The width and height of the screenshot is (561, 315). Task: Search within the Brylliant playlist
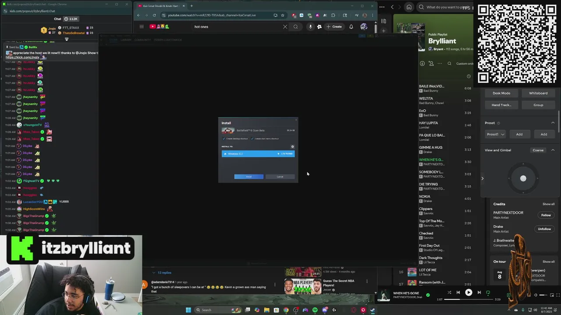click(449, 63)
